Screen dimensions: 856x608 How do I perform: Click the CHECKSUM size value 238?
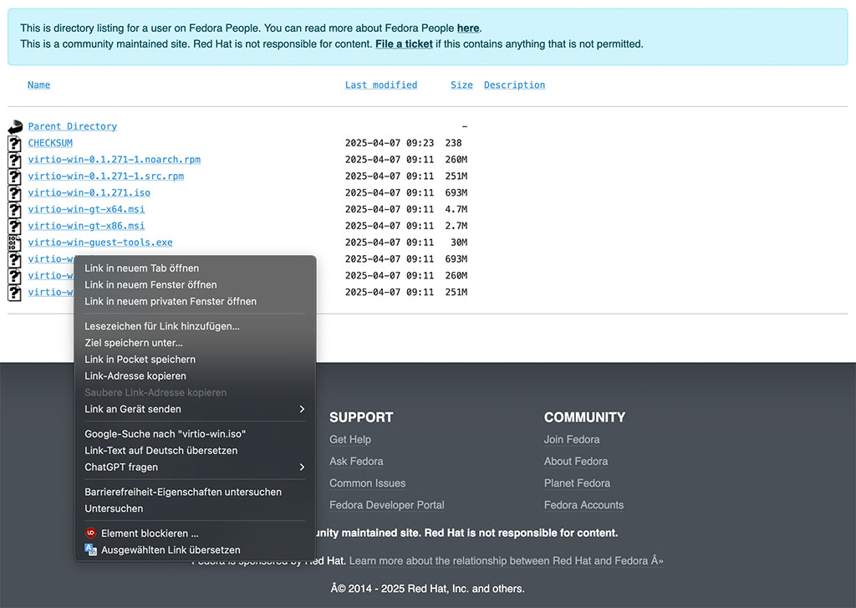tap(453, 142)
